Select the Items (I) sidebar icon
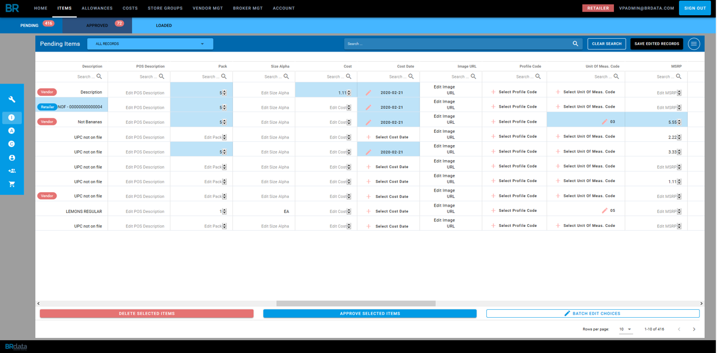The image size is (717, 353). (x=12, y=118)
